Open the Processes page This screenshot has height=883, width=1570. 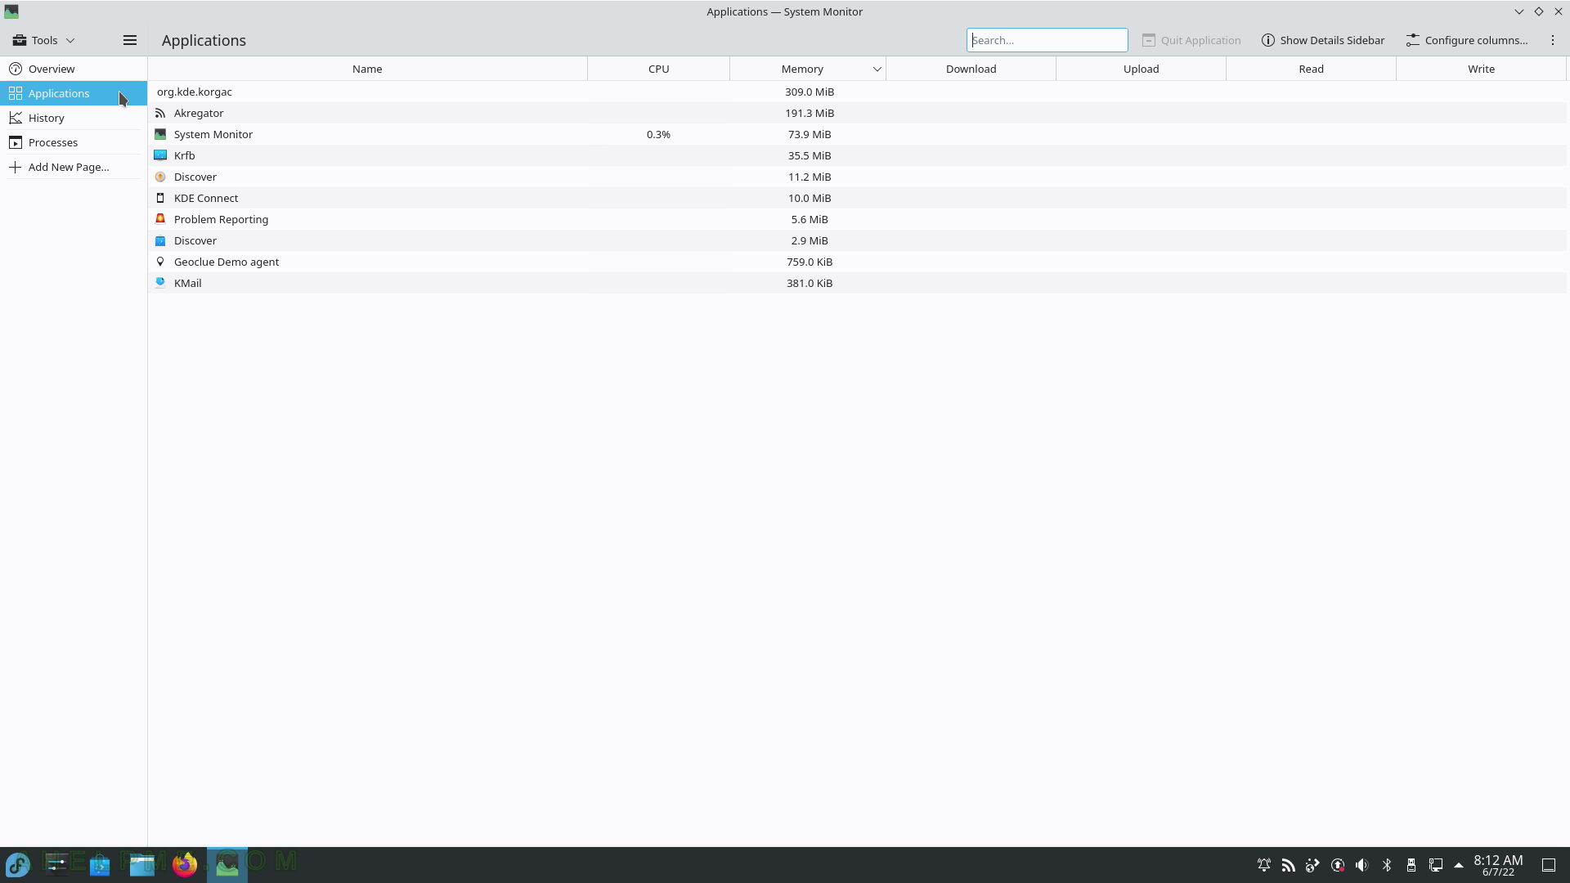74,142
